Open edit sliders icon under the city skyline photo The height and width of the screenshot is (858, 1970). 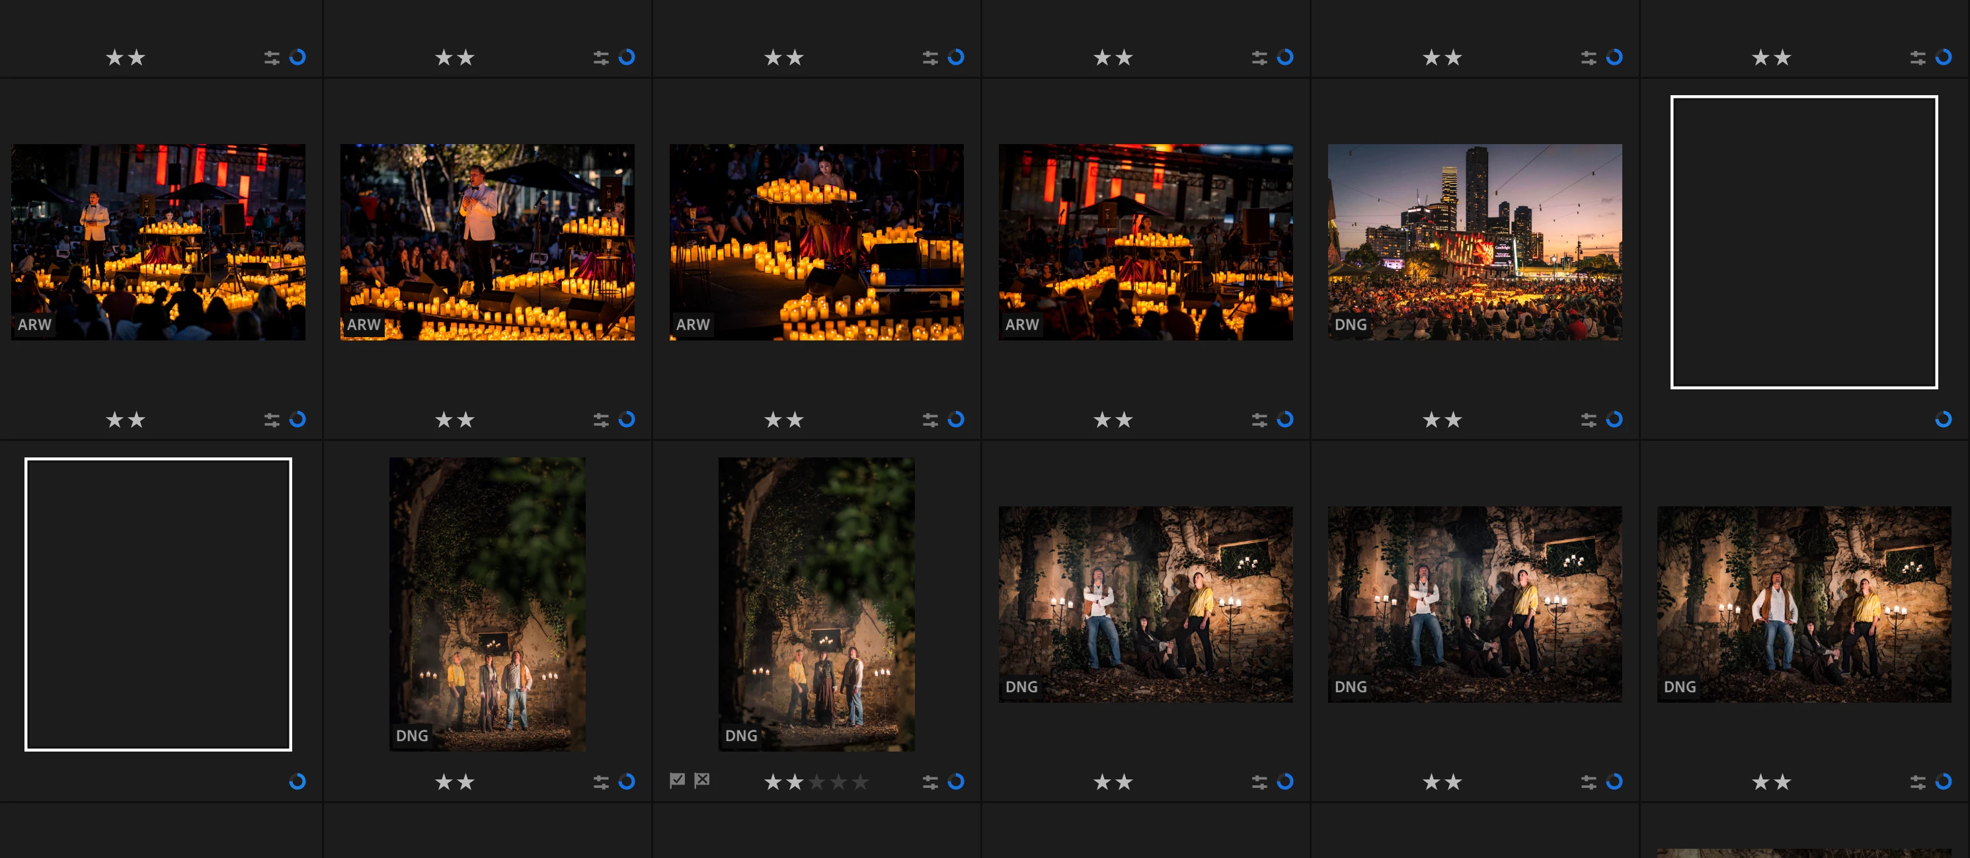click(x=1589, y=420)
